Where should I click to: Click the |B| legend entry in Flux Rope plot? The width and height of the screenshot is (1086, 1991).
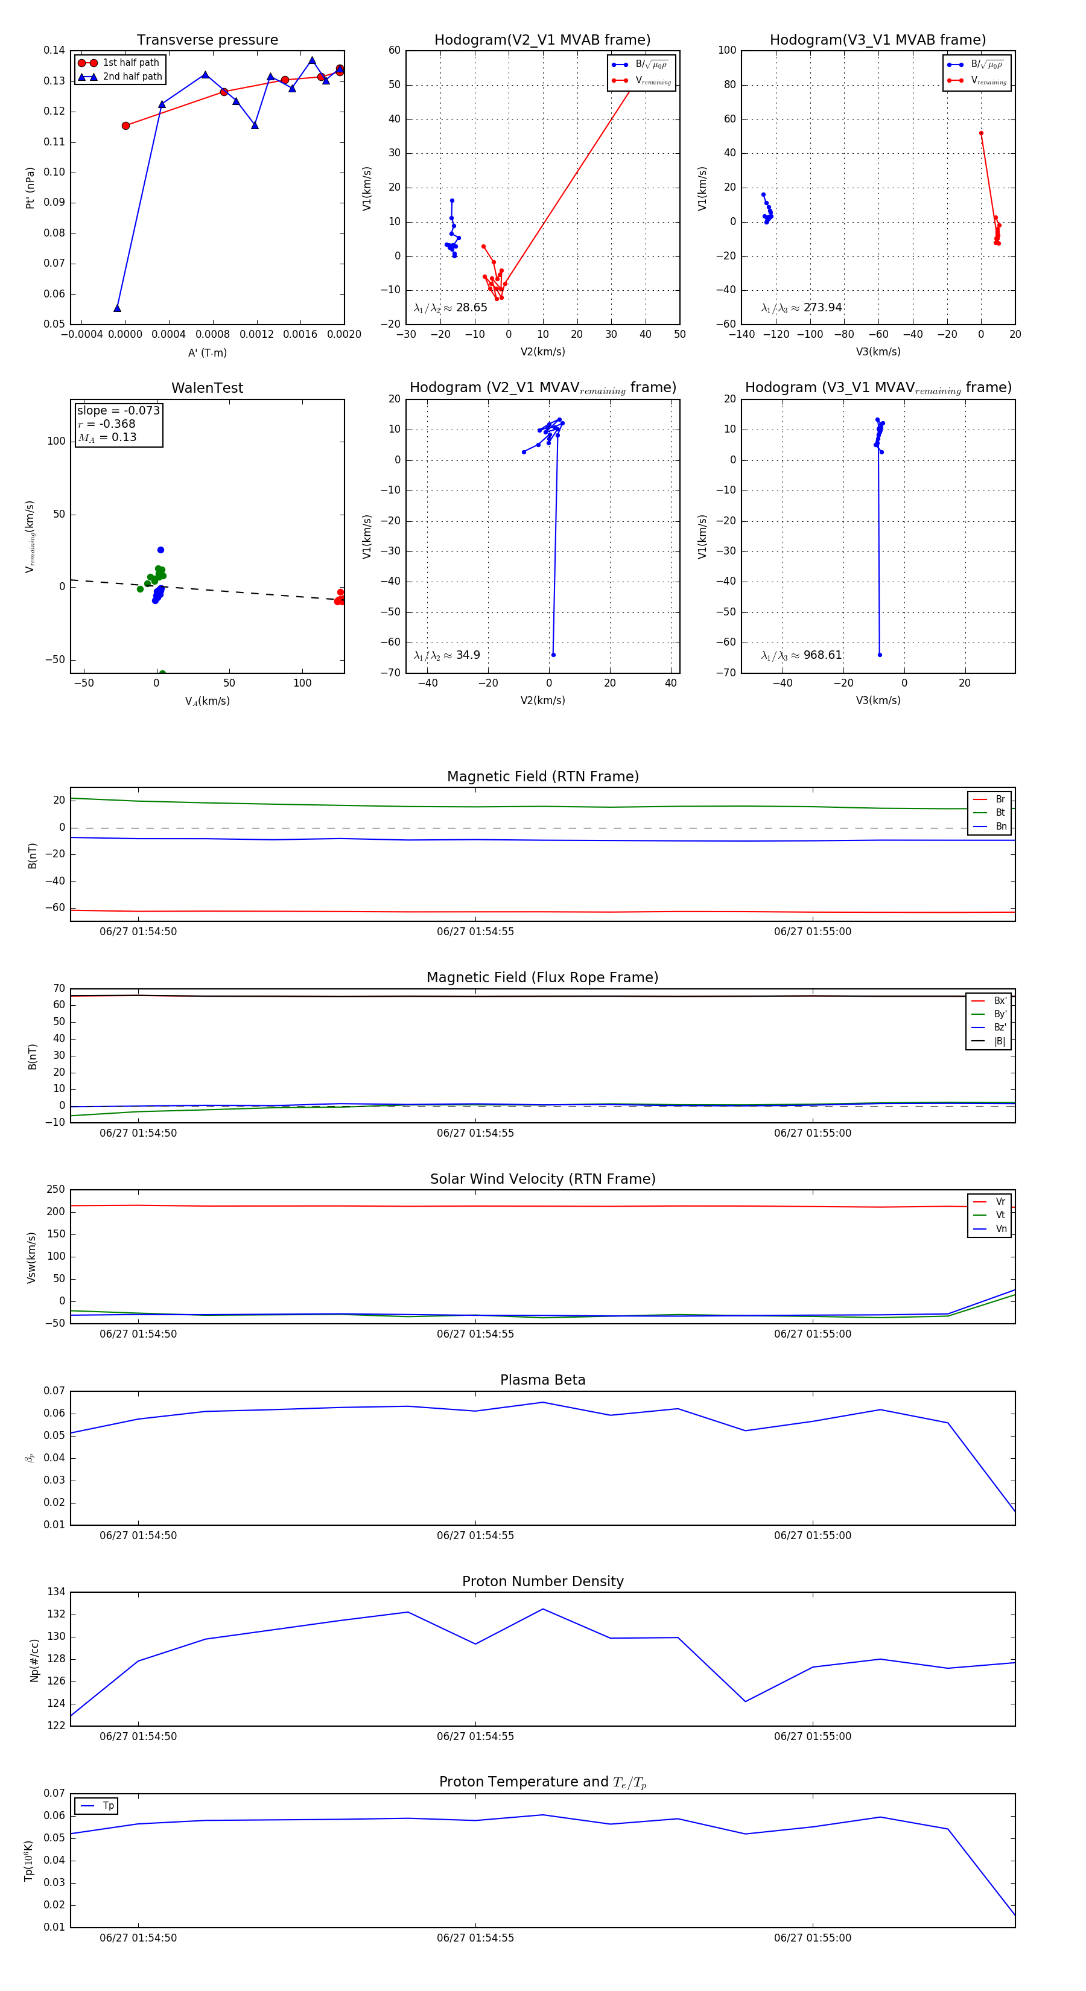coord(989,1041)
